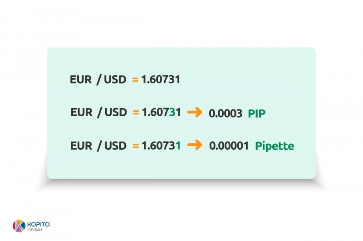Click the orange arrow pointing to PIP
Viewport: 363px width, 241px height.
pyautogui.click(x=195, y=112)
